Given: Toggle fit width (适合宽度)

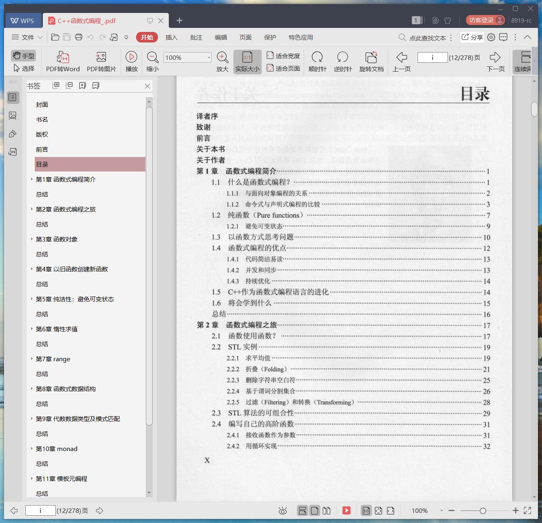Looking at the screenshot, I should point(283,56).
